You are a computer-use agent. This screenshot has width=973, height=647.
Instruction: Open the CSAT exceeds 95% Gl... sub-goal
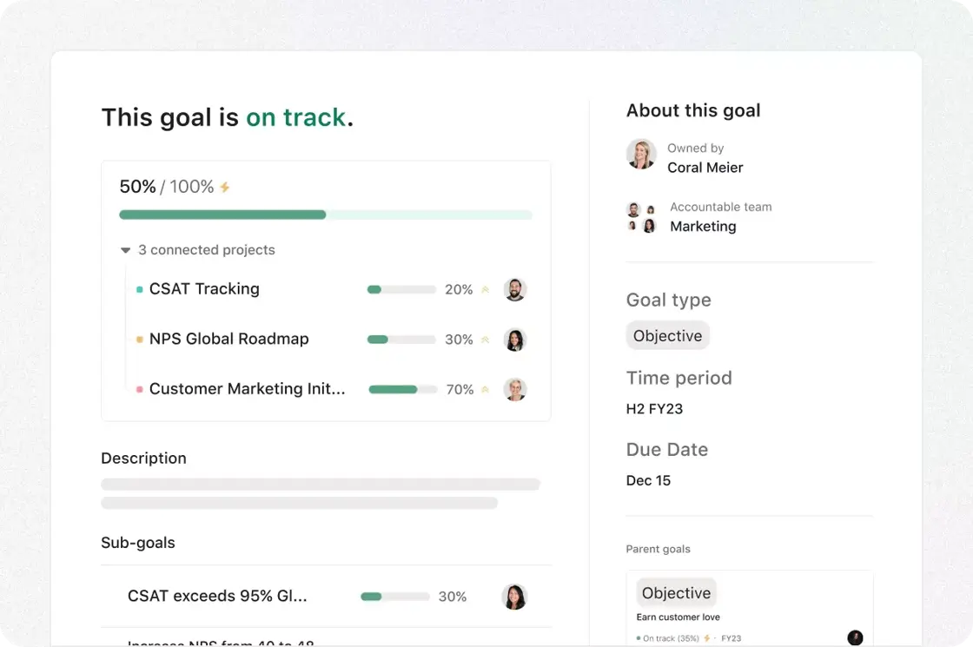point(217,596)
